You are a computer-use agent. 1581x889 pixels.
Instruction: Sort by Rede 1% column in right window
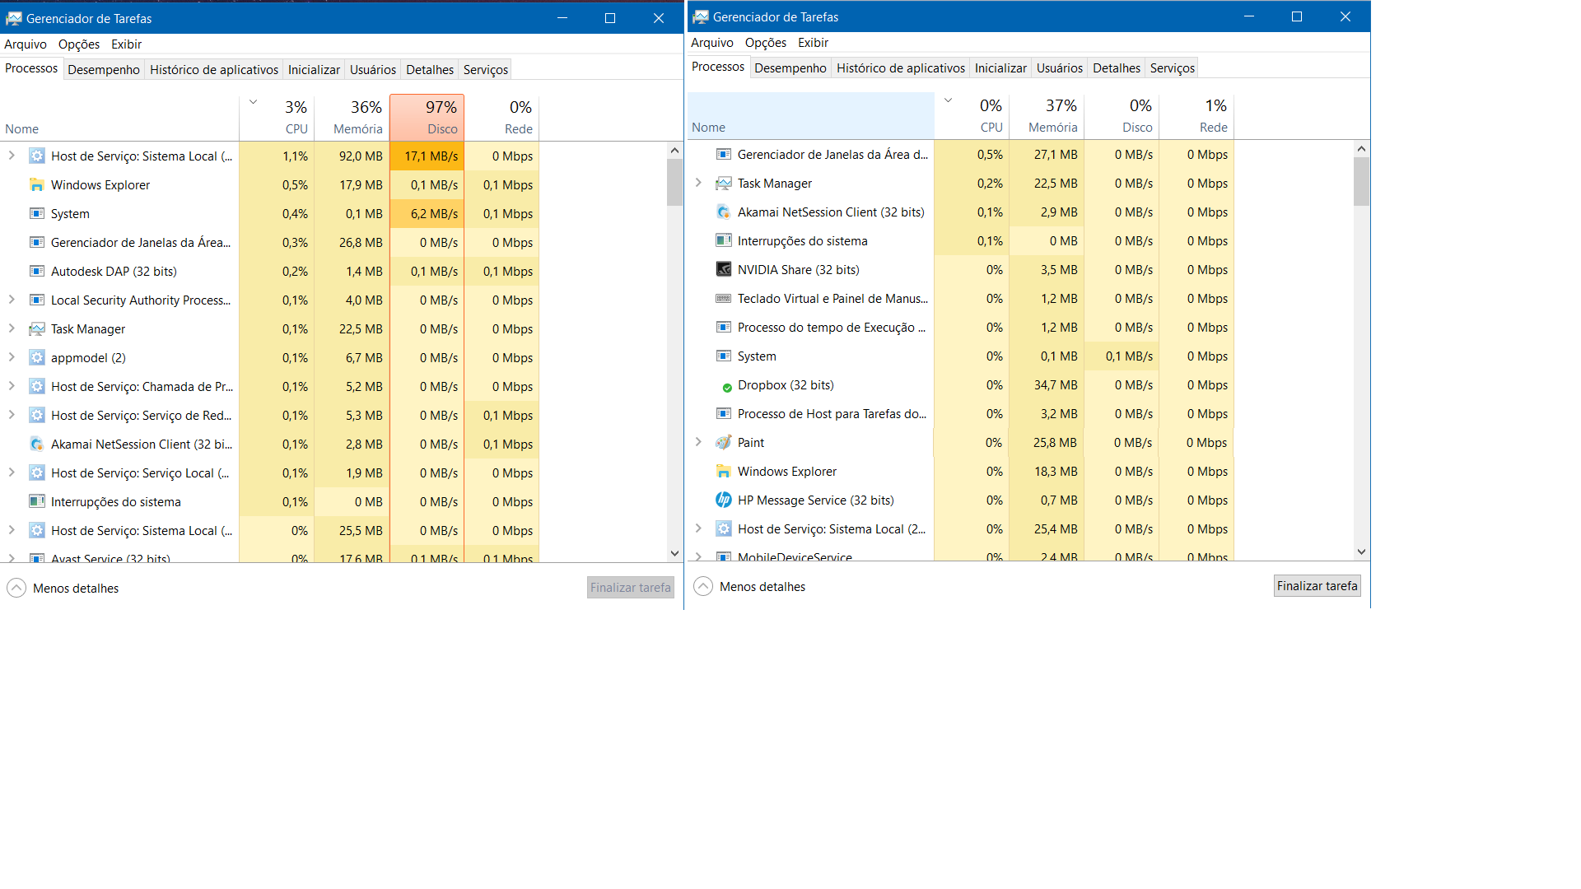coord(1196,115)
